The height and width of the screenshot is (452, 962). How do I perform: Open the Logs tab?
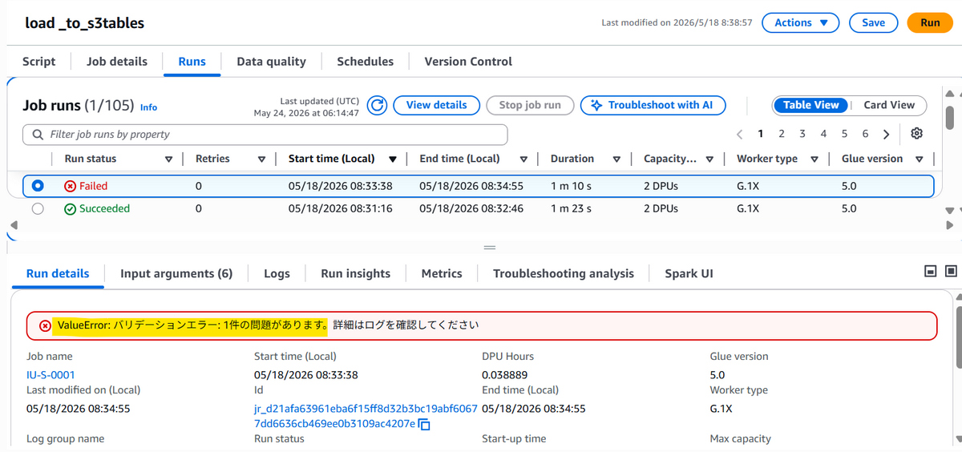click(277, 273)
